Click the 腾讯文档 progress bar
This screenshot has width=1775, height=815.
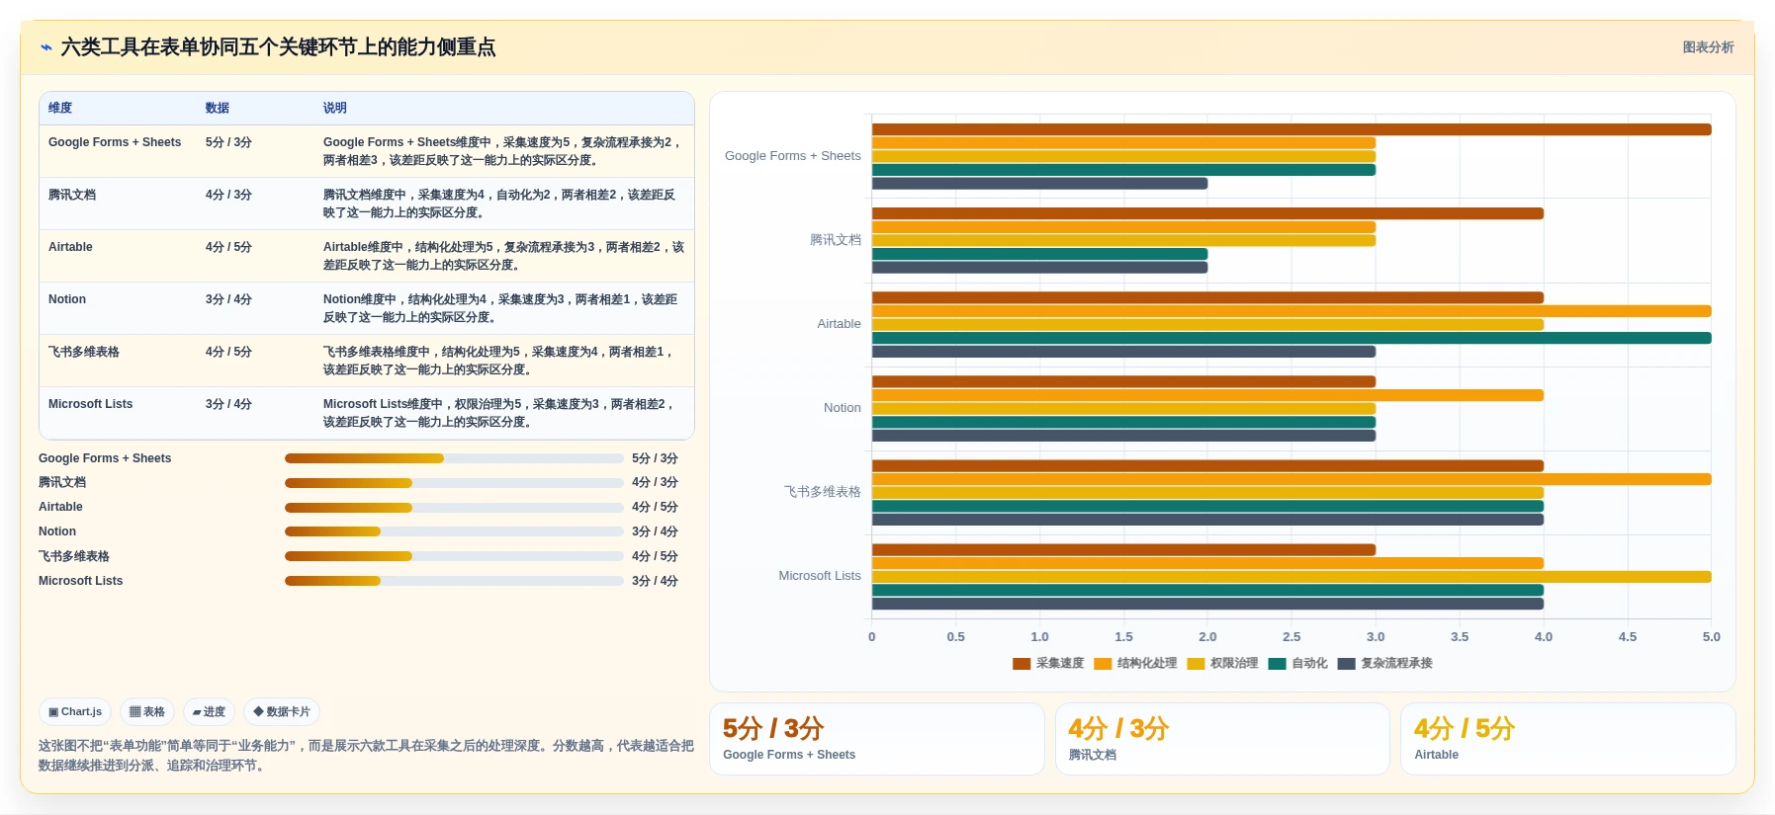pos(454,483)
